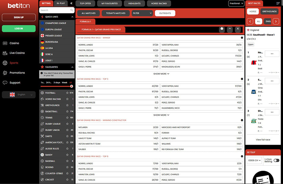Open Fractional odds format dropdown
The image size is (283, 184).
point(236,3)
